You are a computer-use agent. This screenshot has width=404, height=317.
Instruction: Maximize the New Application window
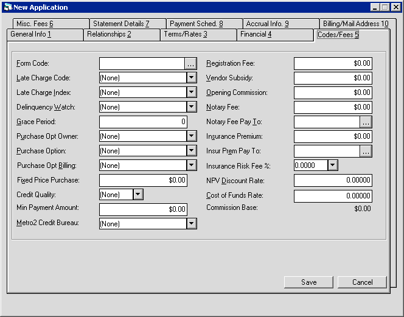point(385,7)
